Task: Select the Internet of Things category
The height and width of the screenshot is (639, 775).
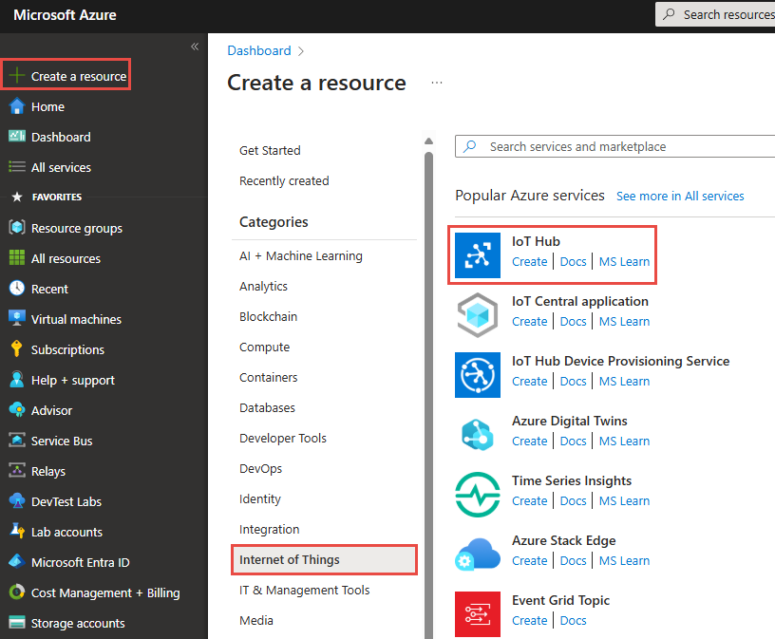Action: 324,559
